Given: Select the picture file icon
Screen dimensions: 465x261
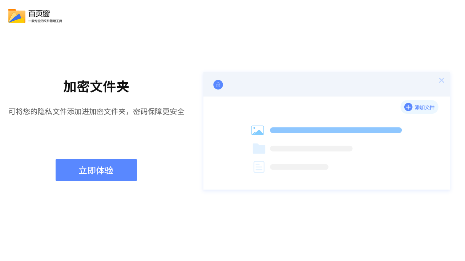Looking at the screenshot, I should pyautogui.click(x=258, y=130).
